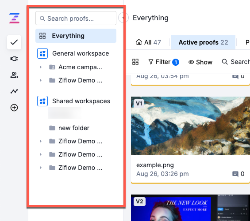The image size is (250, 221).
Task: Open the proofs checkmark section
Action: click(14, 42)
